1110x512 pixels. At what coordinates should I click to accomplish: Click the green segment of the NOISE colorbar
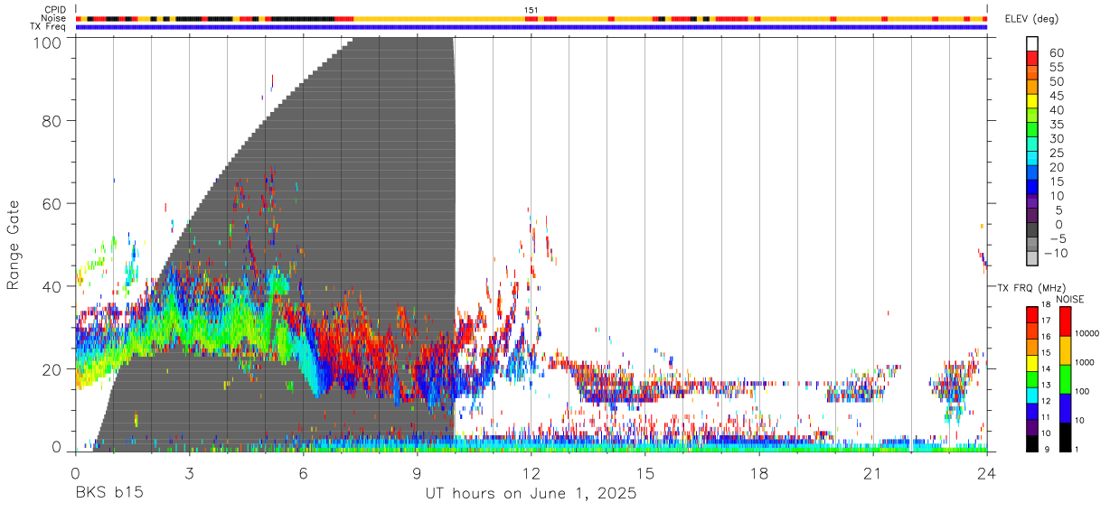1066,379
